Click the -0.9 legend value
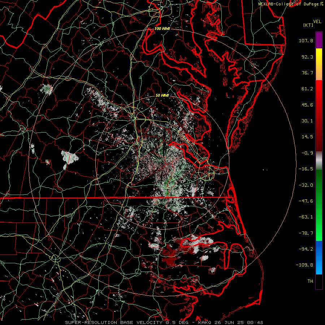Viewport: 325px width, 325px height. click(307, 153)
